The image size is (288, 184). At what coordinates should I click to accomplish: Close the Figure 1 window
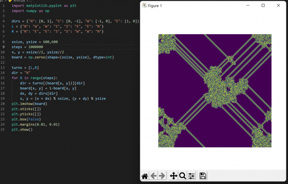(279, 6)
